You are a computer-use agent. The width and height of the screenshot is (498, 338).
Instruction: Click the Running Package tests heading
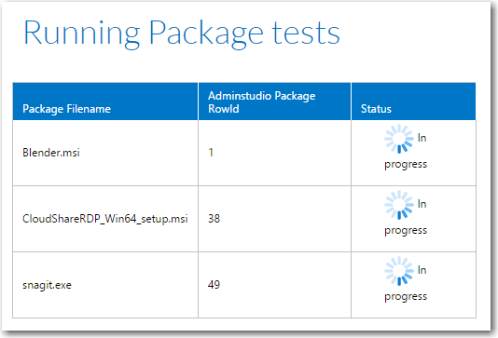182,34
